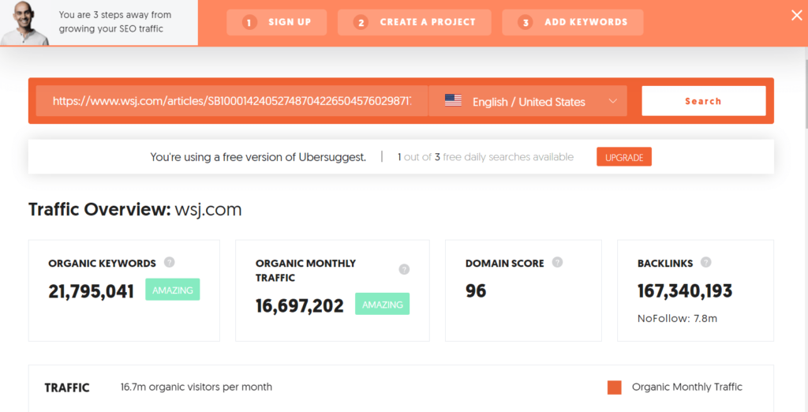Screen dimensions: 808x412
Task: Expand the language selector chevron arrow
Action: [x=613, y=101]
